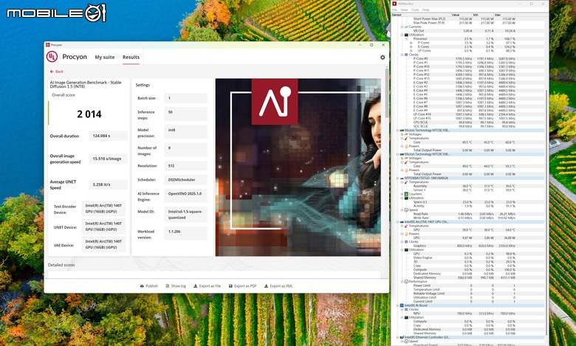Click the Overall duration value 124.084 s

[108, 136]
